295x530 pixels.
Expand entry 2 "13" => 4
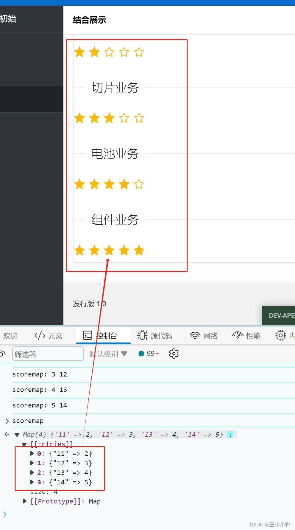tap(32, 473)
